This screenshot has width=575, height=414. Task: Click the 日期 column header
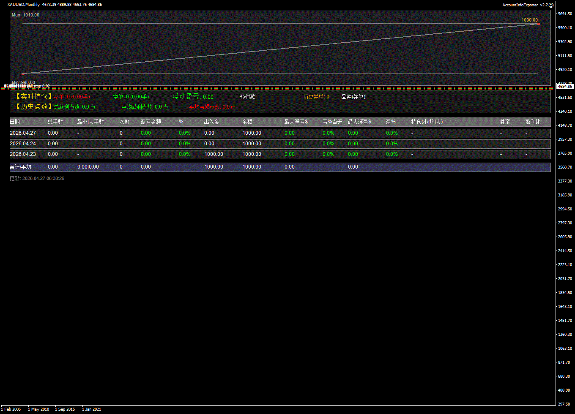[15, 122]
